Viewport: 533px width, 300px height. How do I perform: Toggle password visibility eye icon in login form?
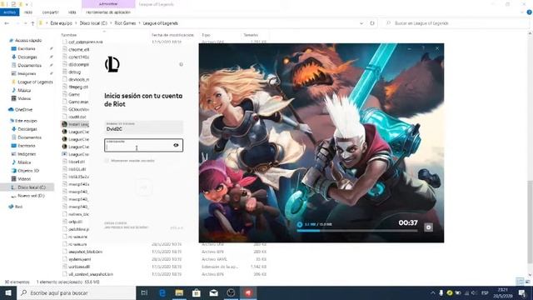click(176, 145)
